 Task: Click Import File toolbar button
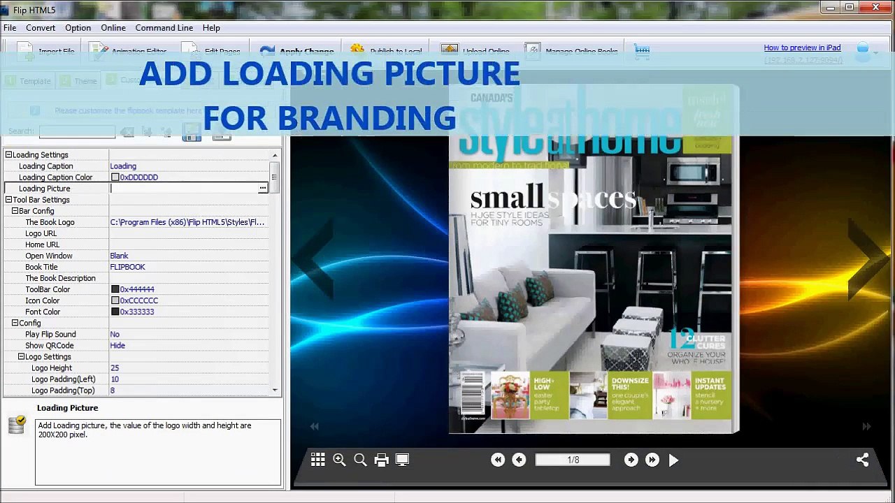[x=45, y=50]
